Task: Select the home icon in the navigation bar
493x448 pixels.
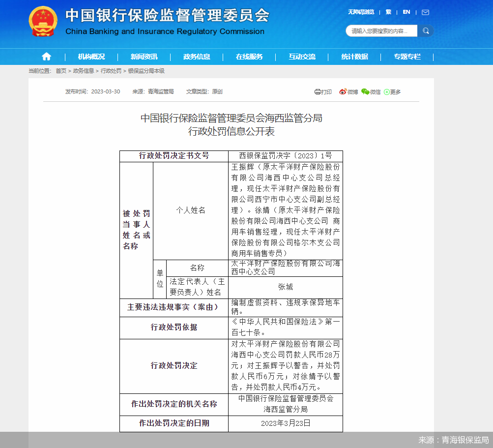Action: click(46, 56)
